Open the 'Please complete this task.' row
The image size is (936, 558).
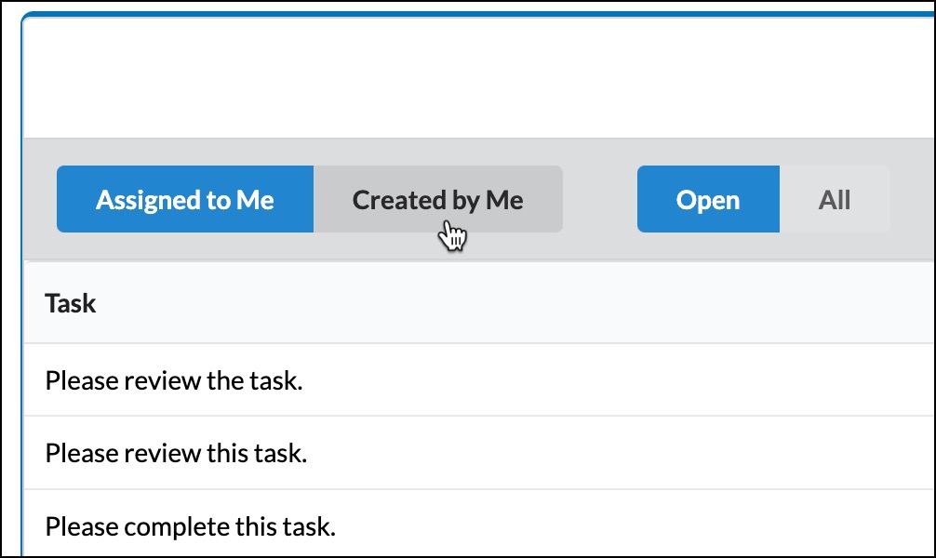477,525
